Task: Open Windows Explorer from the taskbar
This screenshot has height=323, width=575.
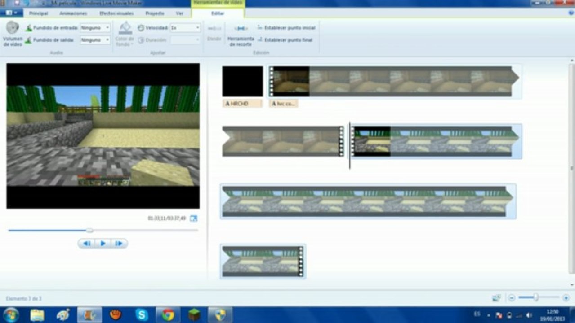Action: pyautogui.click(x=37, y=315)
